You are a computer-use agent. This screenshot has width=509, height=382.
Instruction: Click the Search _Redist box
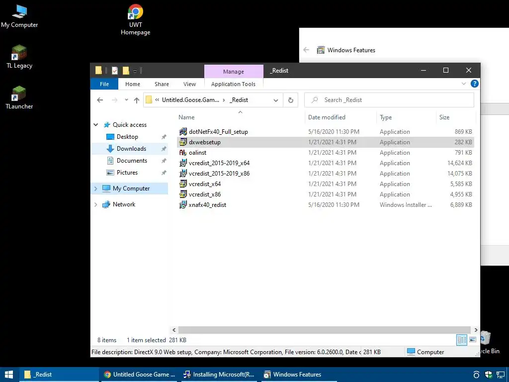coord(389,100)
